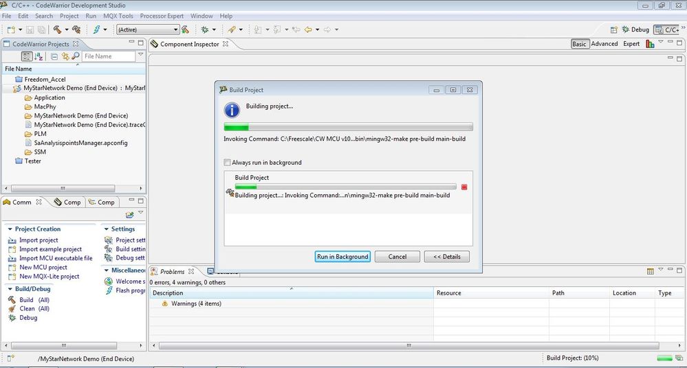Cancel the Build Project dialog

pos(397,256)
